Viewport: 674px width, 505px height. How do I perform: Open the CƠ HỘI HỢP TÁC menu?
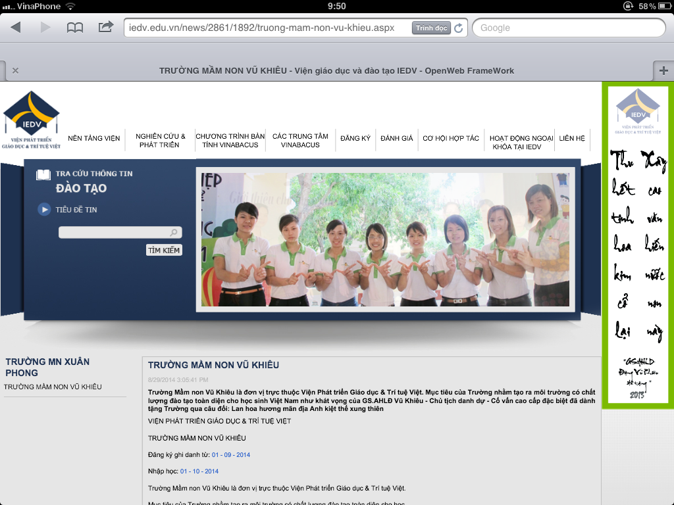pos(450,138)
